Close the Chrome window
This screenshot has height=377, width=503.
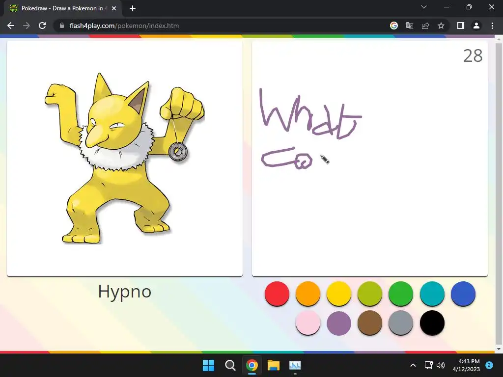492,7
